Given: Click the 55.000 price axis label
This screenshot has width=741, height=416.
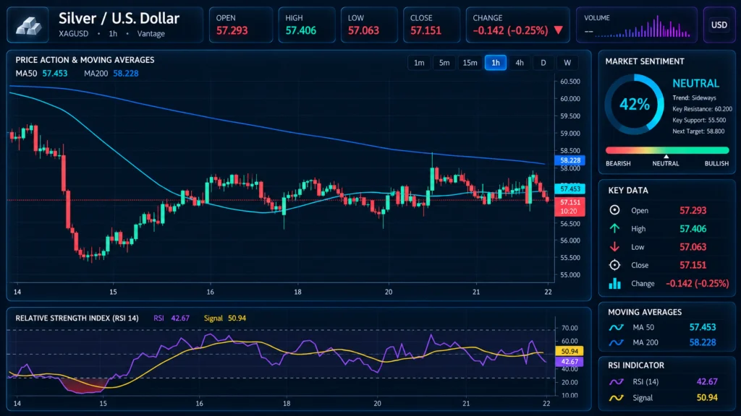Looking at the screenshot, I should (x=570, y=275).
